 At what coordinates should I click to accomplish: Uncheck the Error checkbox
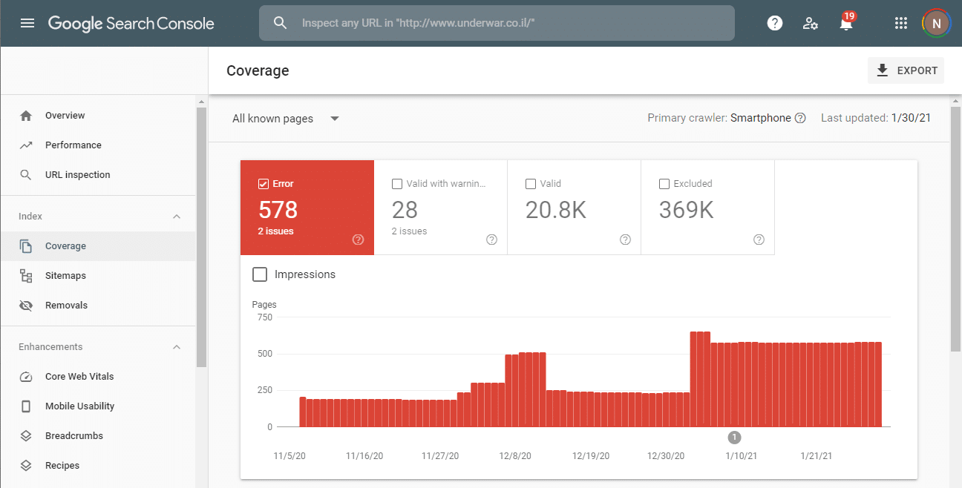click(263, 184)
